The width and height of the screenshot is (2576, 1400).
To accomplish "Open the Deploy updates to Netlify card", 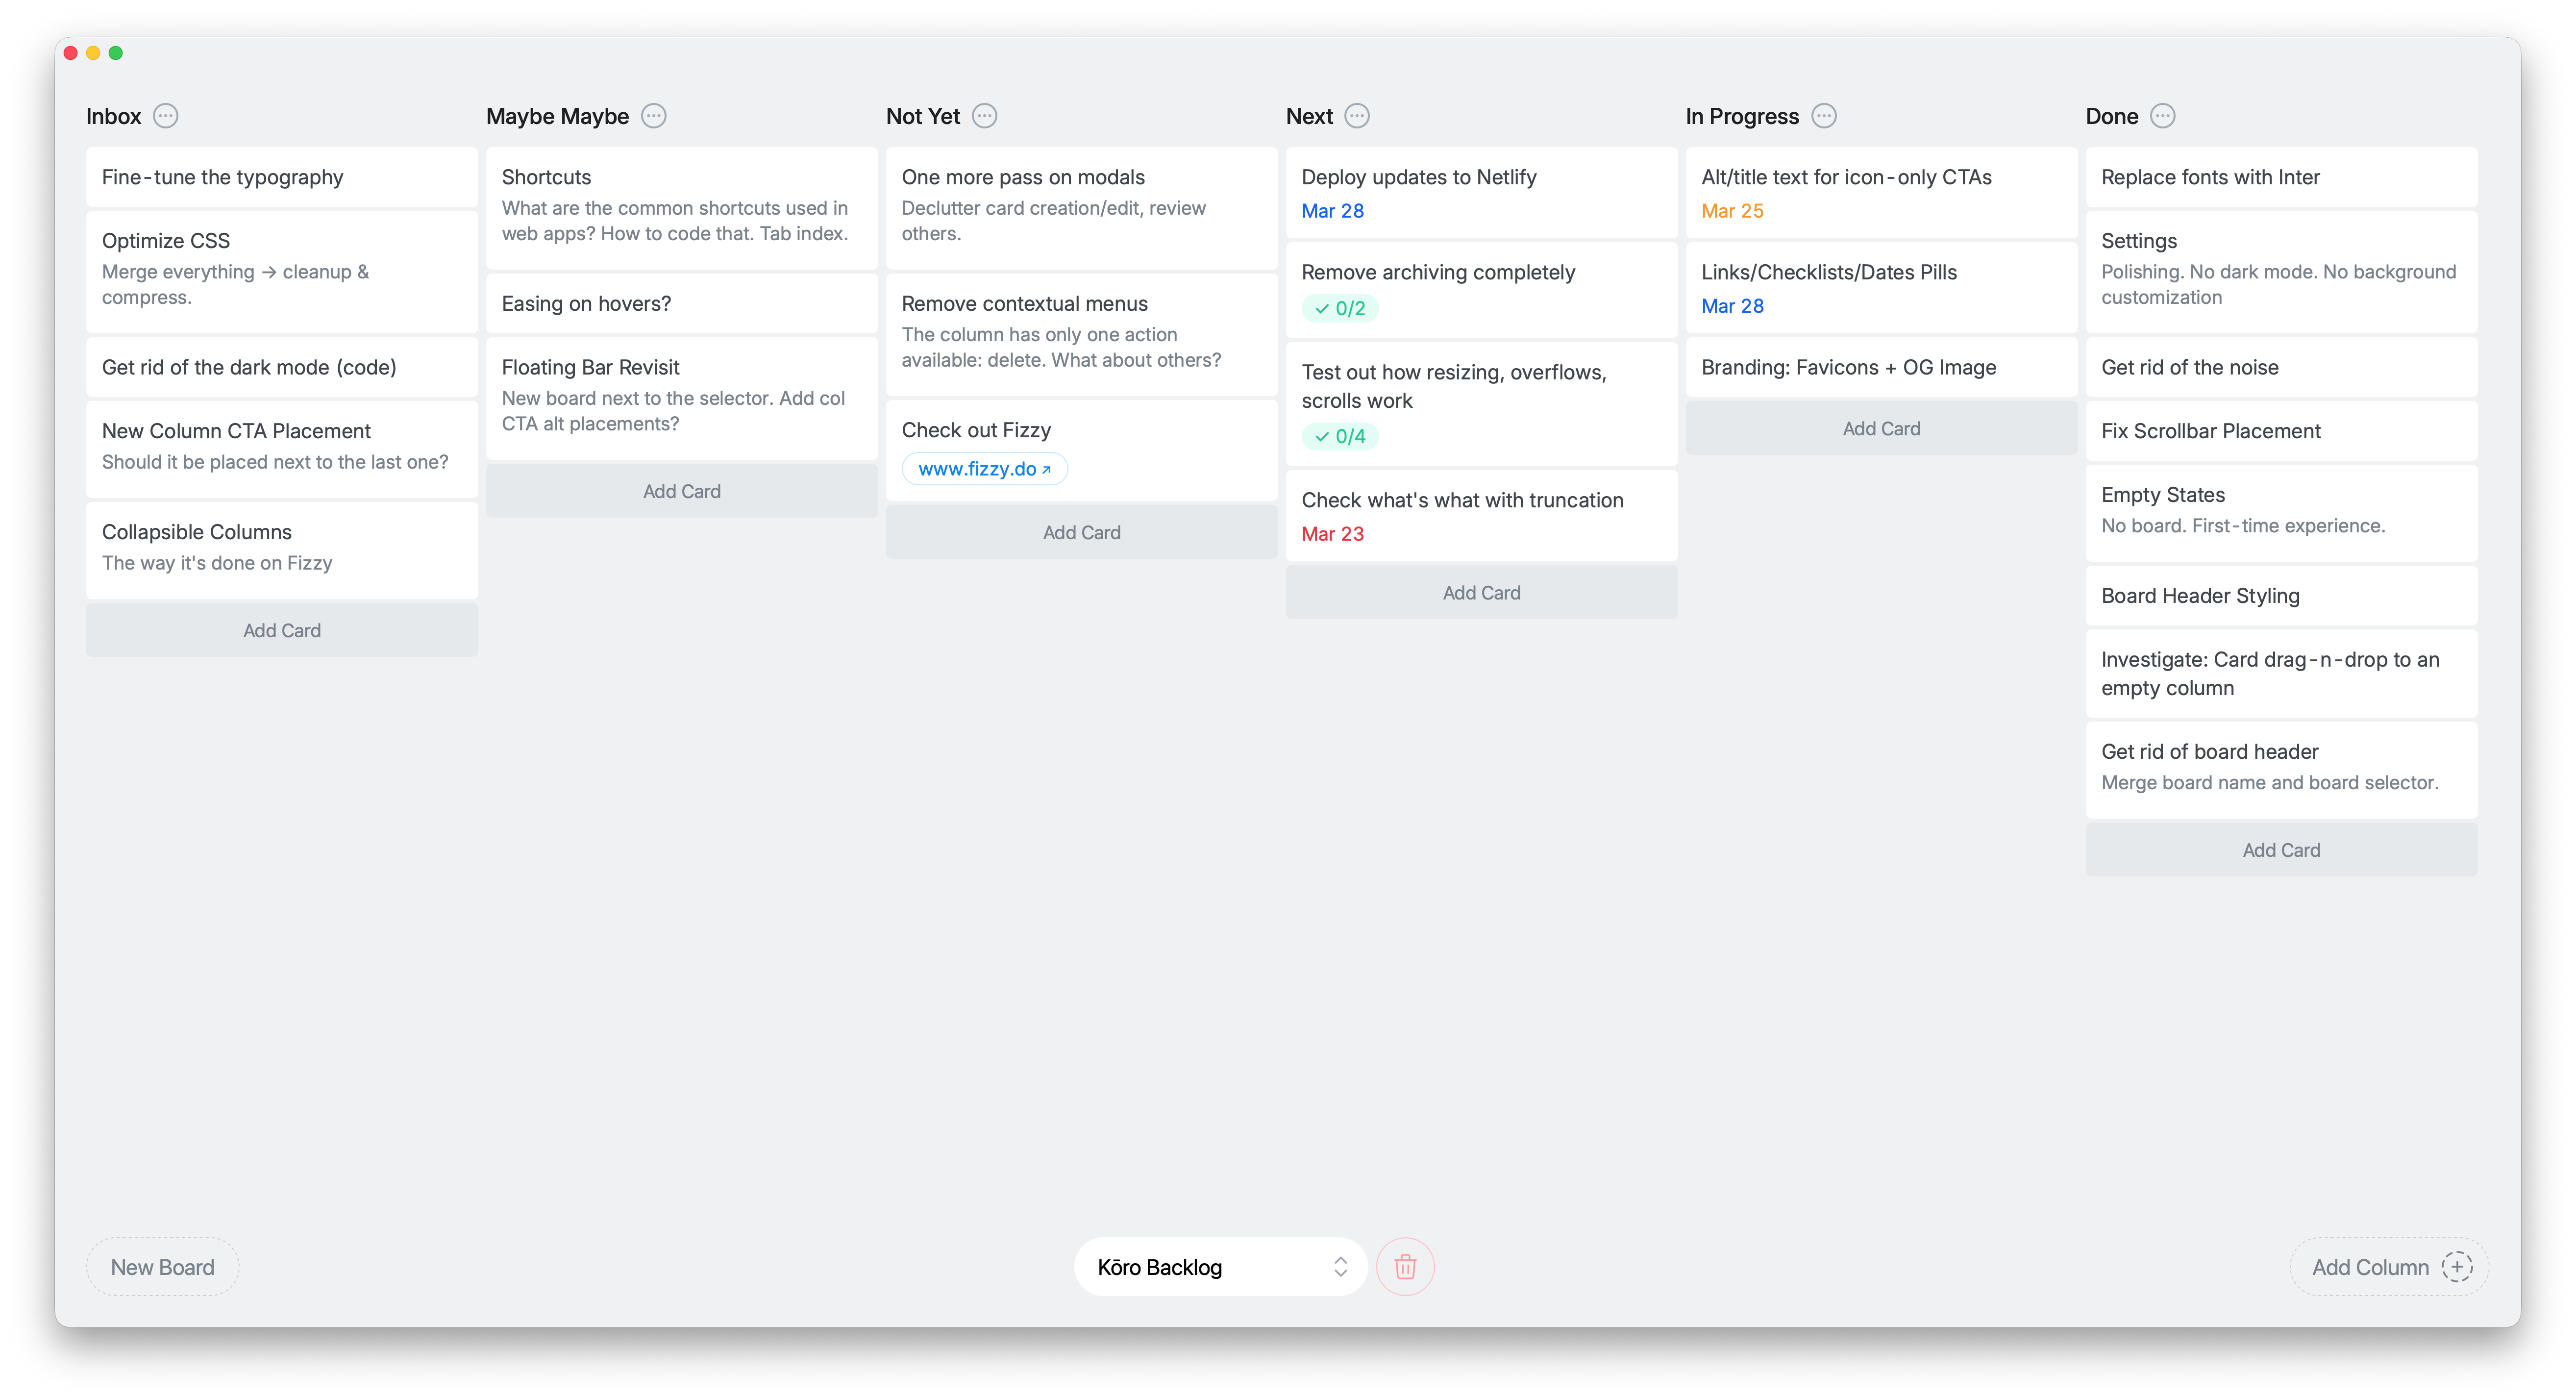I will click(1419, 177).
